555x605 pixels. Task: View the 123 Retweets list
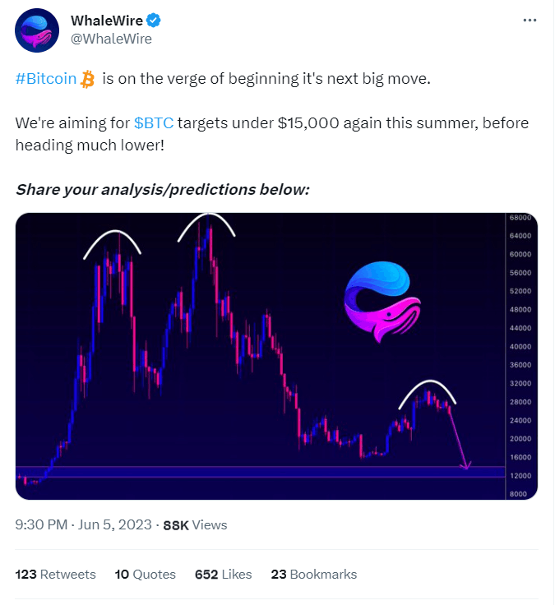pyautogui.click(x=56, y=574)
